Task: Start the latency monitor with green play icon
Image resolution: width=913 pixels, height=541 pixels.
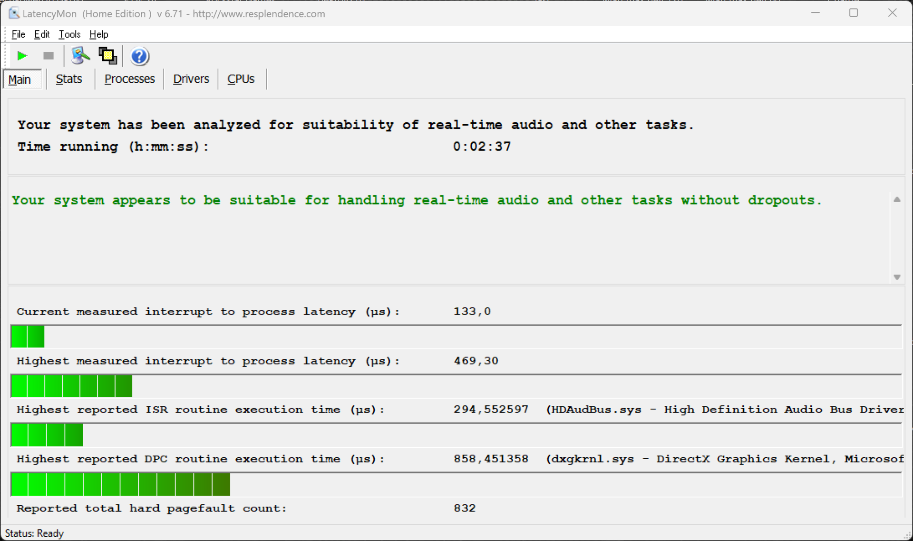Action: [21, 56]
